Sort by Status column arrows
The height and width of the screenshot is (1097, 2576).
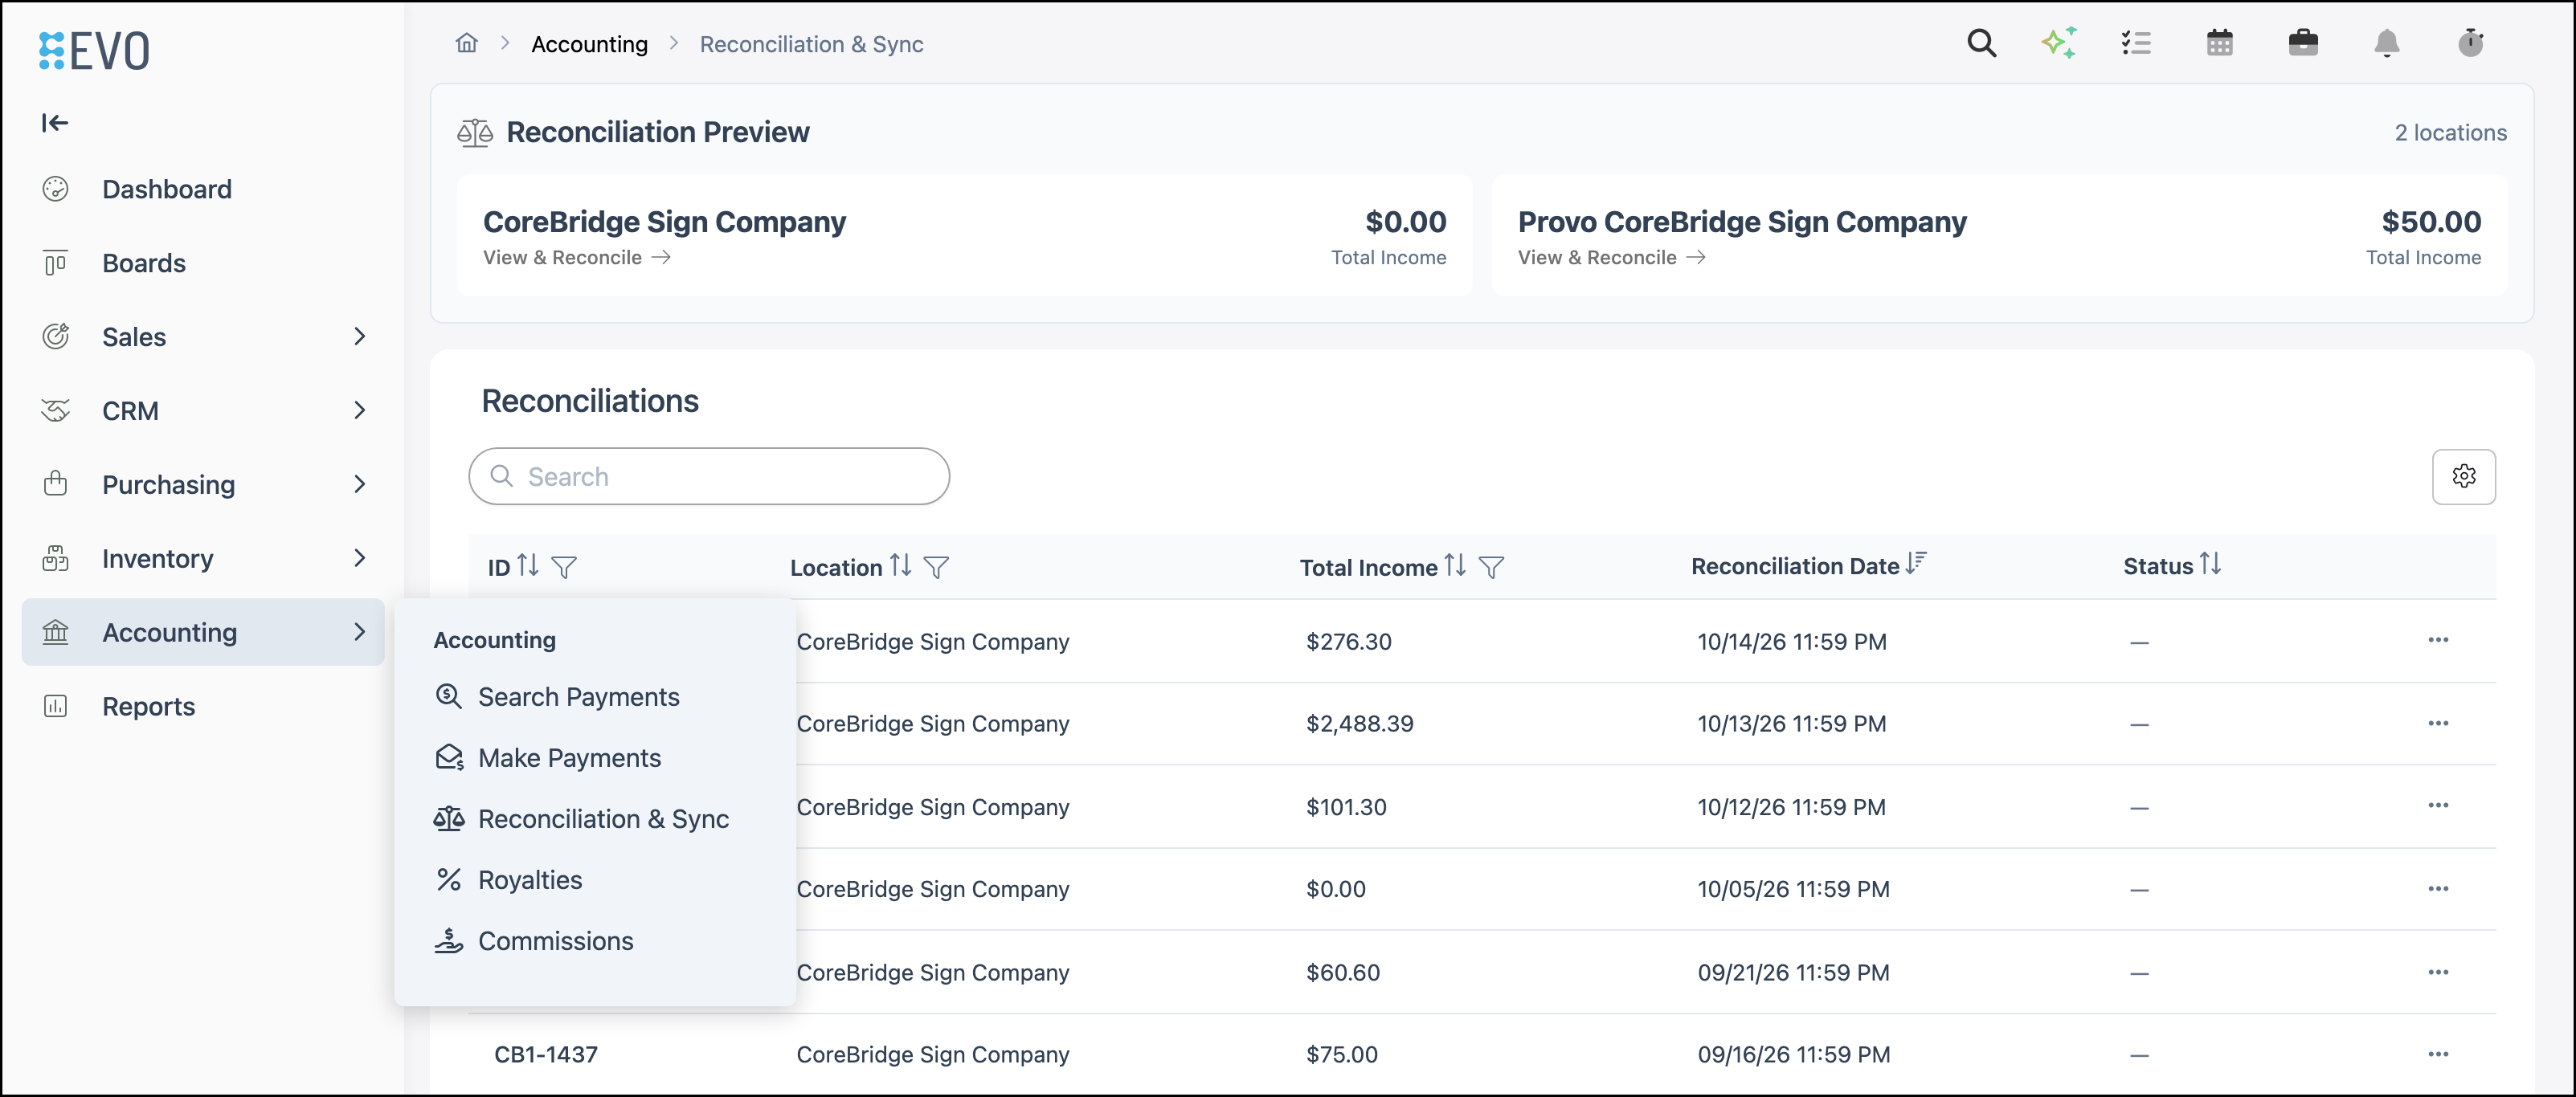coord(2210,564)
